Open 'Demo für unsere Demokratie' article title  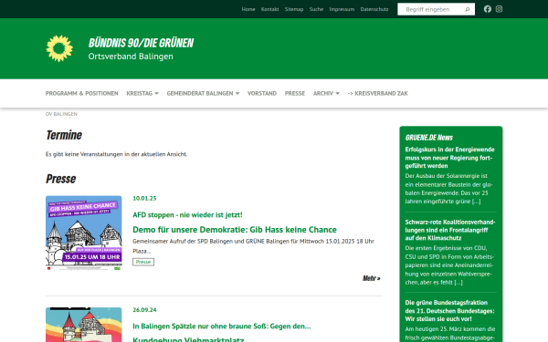[x=235, y=230]
